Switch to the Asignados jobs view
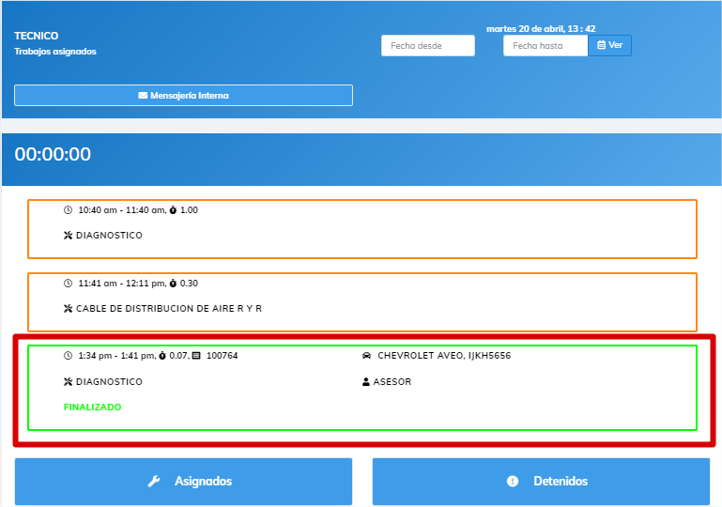Screen dimensions: 722x507 click(x=183, y=482)
